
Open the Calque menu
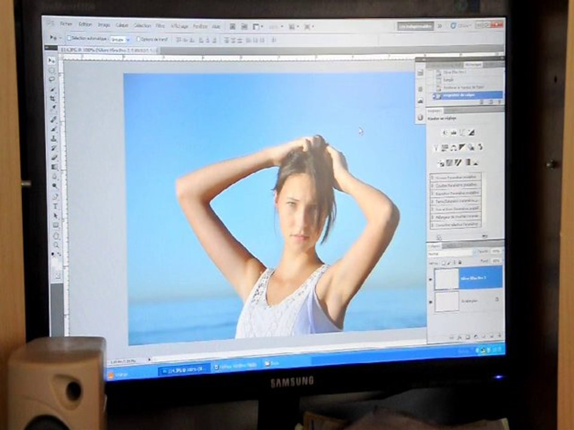click(122, 25)
